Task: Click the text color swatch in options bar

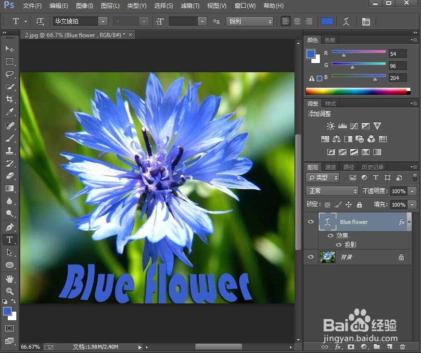Action: pos(327,21)
